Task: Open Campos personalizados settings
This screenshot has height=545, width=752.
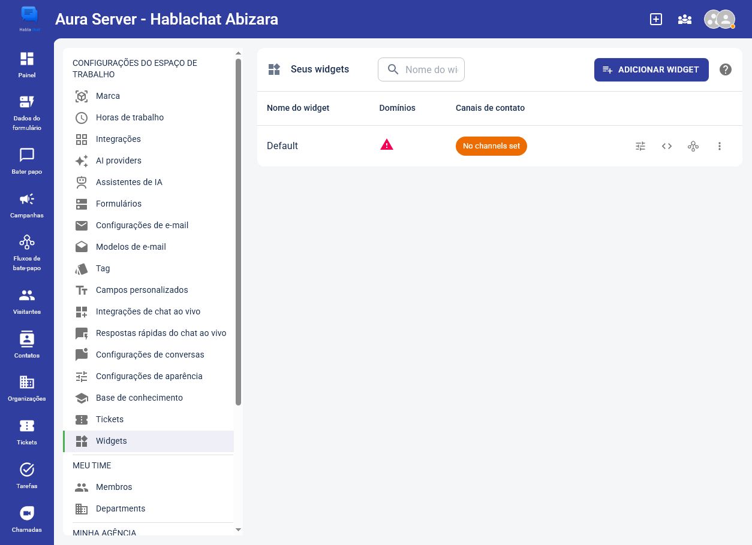Action: click(x=149, y=290)
